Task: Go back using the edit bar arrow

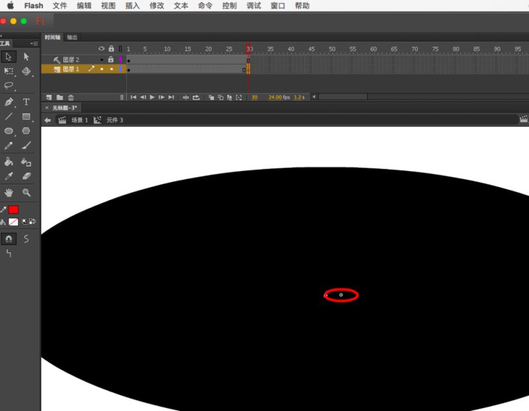Action: [48, 120]
